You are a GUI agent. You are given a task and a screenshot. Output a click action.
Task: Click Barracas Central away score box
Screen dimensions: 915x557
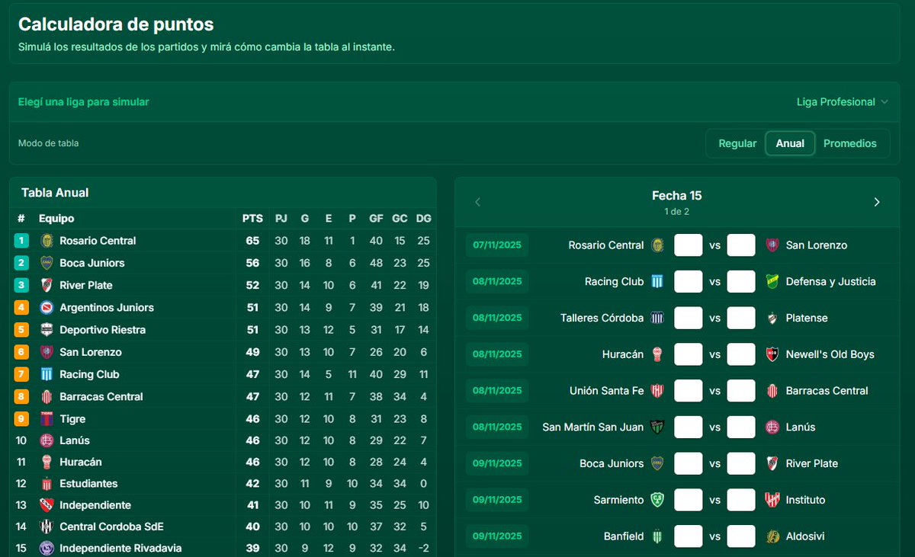point(741,391)
